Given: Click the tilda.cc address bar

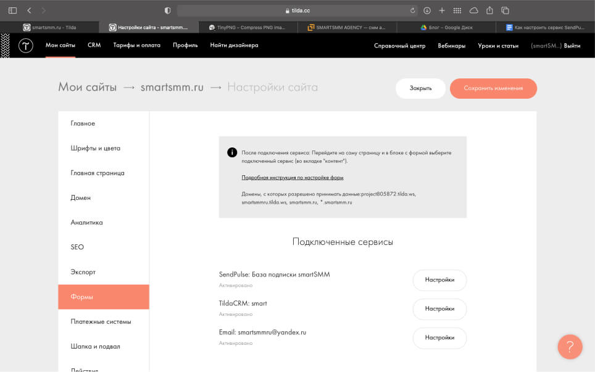Looking at the screenshot, I should [297, 10].
